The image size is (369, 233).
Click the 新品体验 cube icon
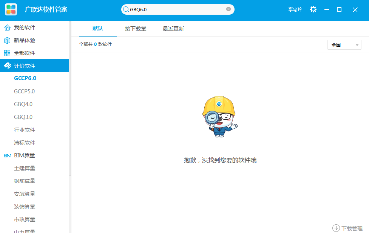coord(7,40)
